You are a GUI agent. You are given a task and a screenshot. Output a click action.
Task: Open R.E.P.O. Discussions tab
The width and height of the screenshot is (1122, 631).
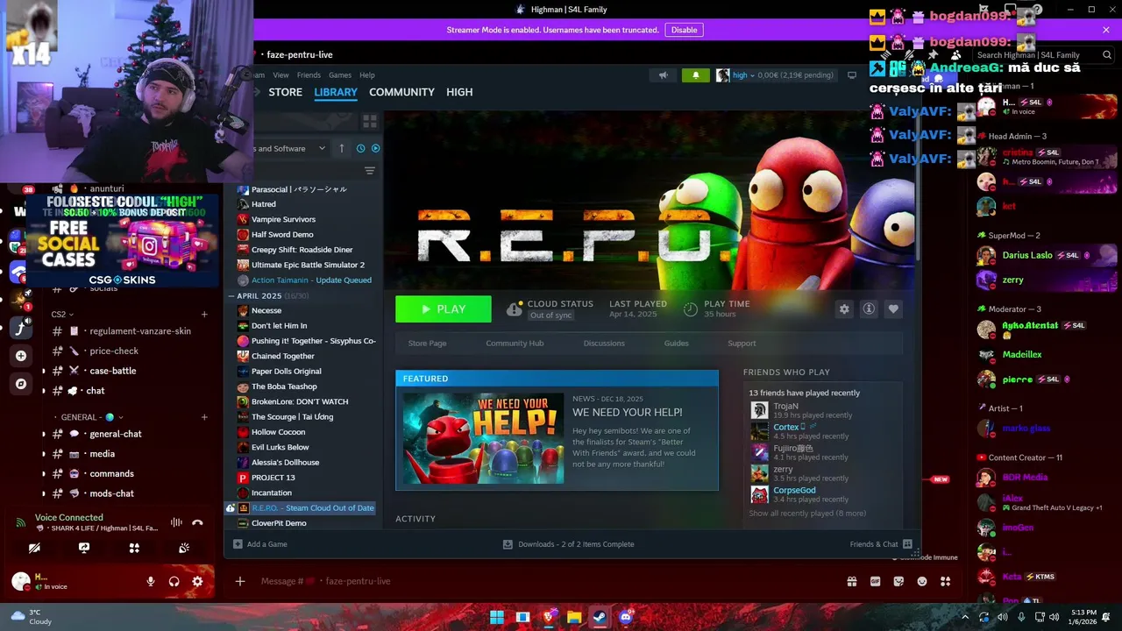coord(604,344)
